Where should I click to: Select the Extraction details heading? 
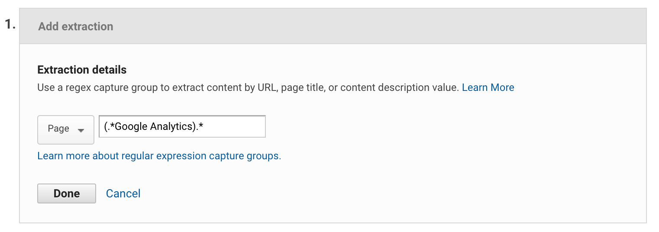82,70
